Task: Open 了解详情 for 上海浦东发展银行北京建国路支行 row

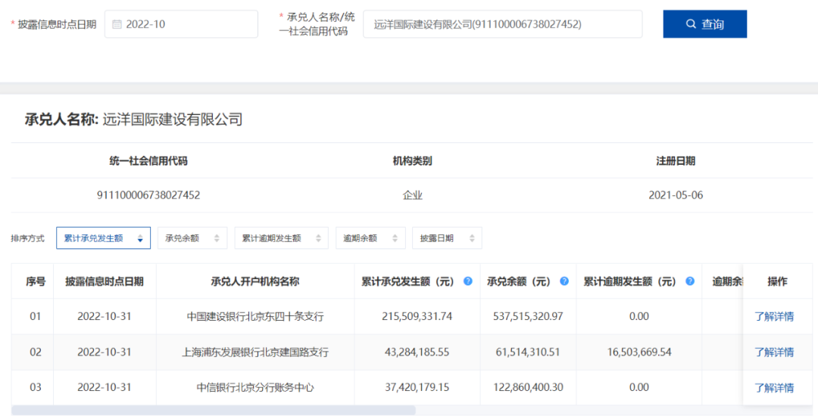Action: click(774, 352)
